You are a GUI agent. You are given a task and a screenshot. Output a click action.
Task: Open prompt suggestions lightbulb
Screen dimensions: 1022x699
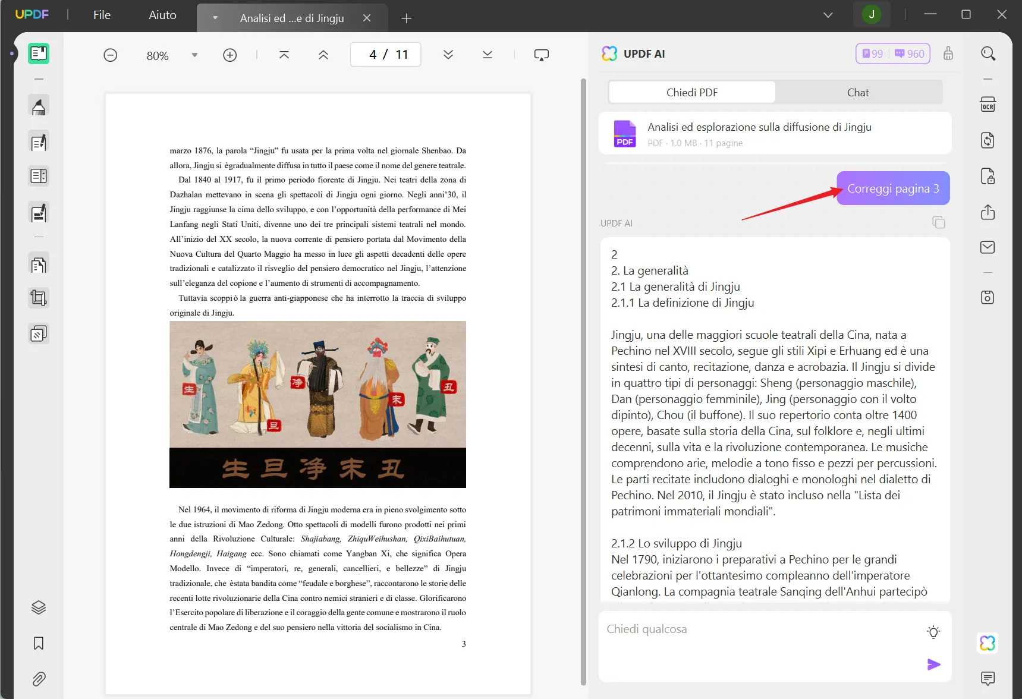(x=934, y=632)
